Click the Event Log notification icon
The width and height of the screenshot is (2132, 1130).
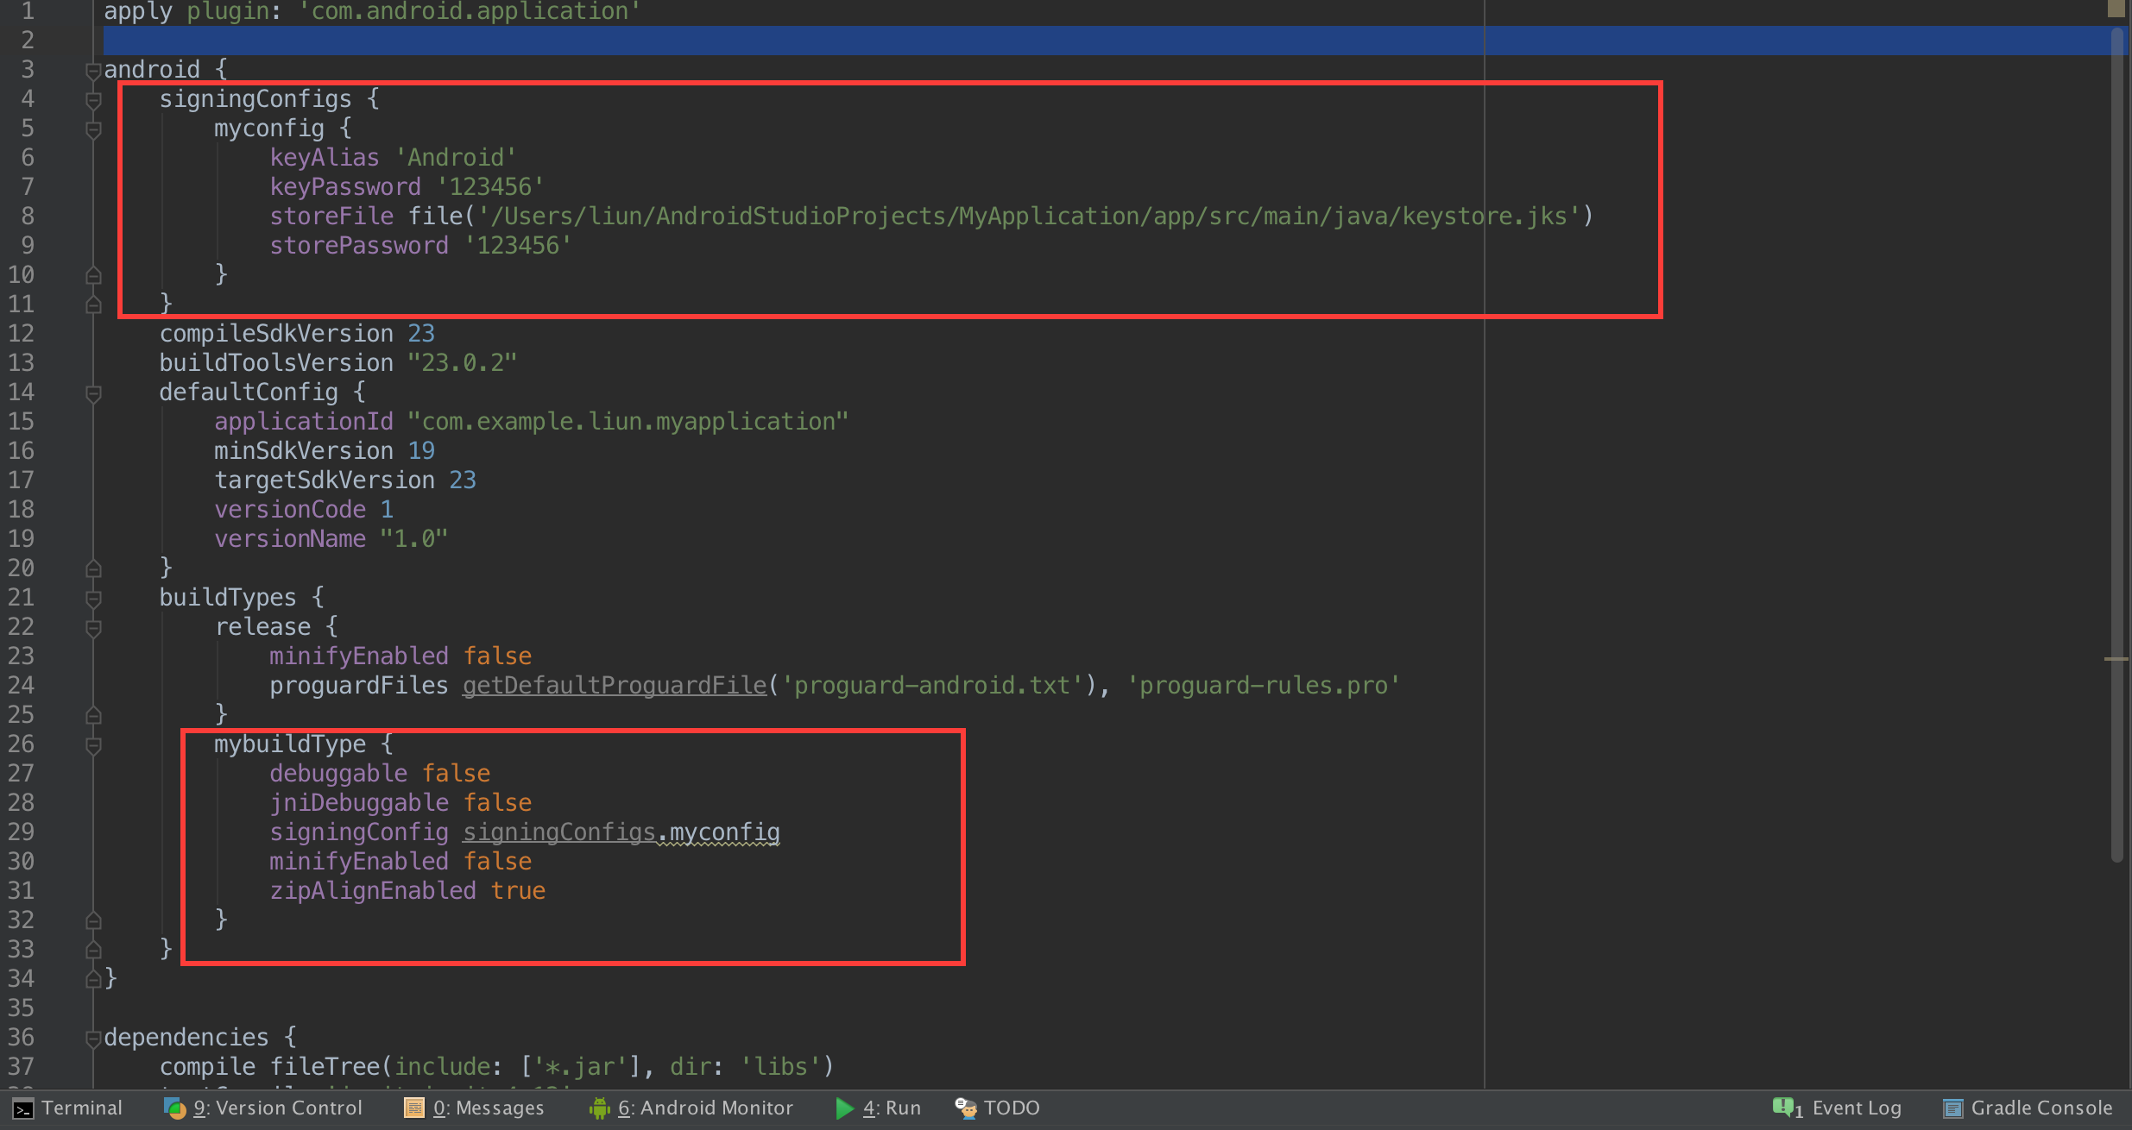pos(1785,1108)
